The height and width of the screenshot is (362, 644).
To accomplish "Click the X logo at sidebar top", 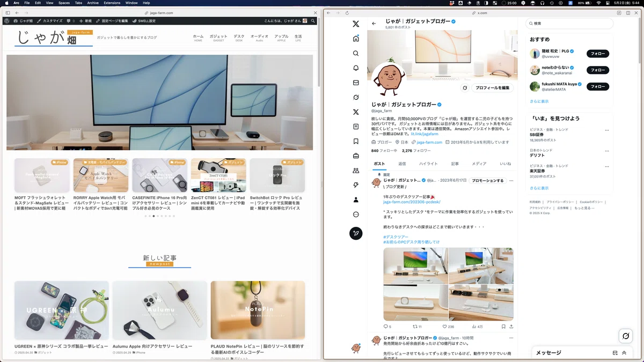I will click(356, 24).
